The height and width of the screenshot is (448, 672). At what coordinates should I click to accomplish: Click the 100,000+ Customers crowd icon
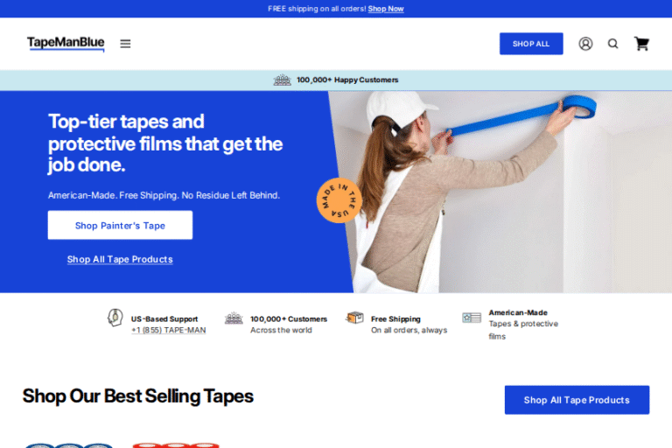pyautogui.click(x=234, y=318)
